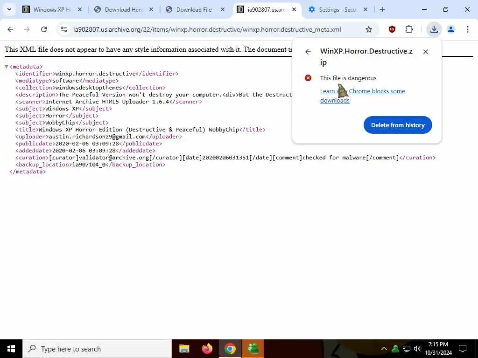
Task: Close the ia902807.us.archive tab
Action: point(294,9)
